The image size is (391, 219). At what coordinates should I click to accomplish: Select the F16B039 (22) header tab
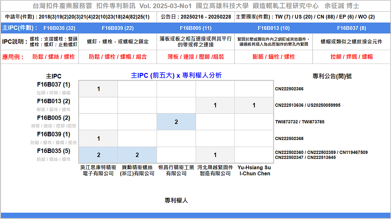118,28
